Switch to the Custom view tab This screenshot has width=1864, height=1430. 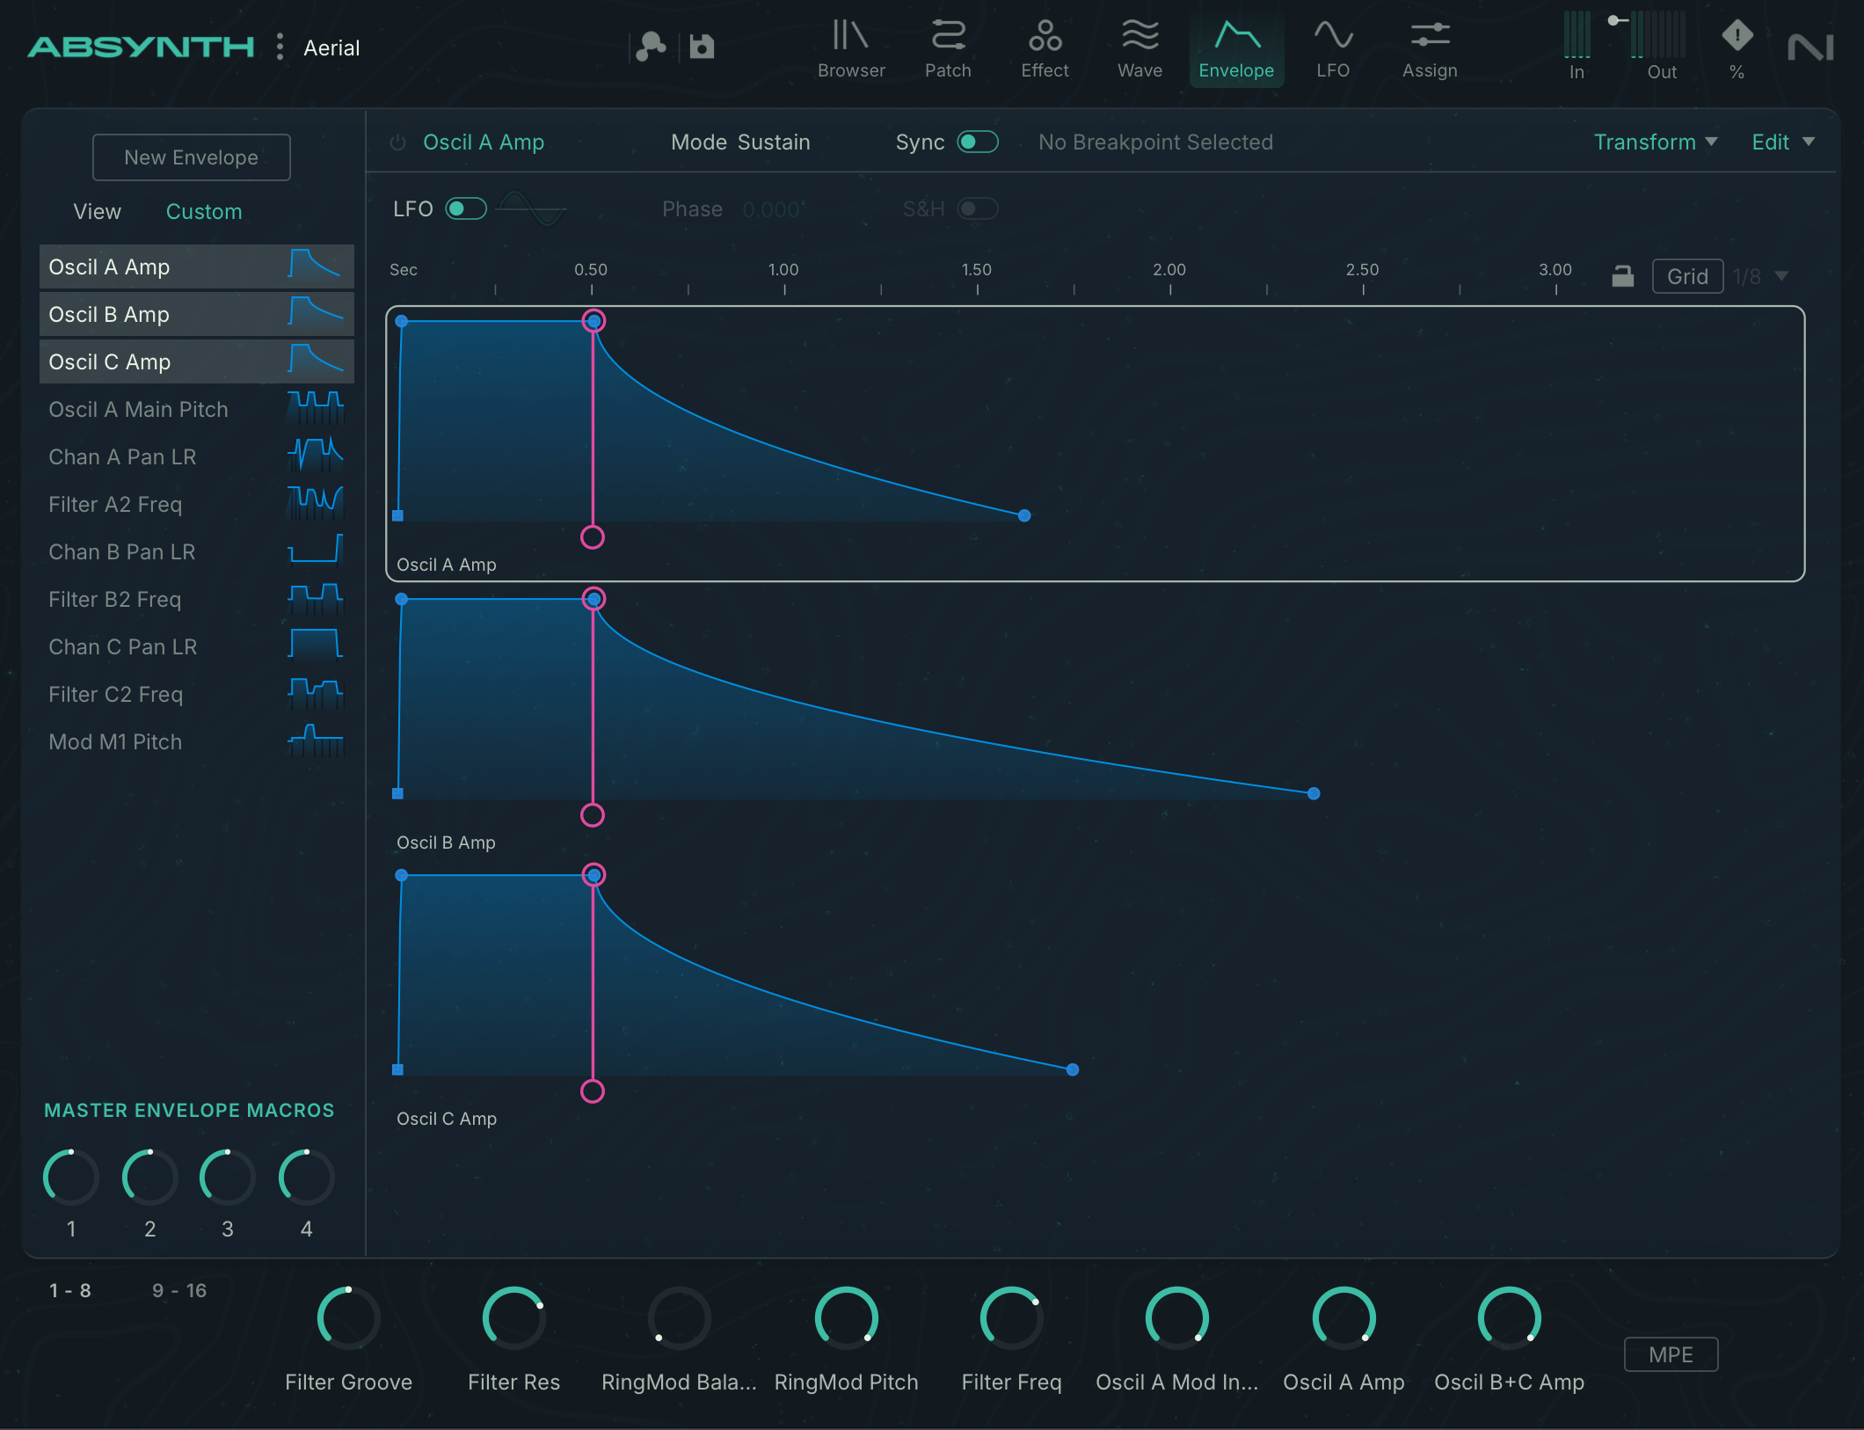point(204,212)
